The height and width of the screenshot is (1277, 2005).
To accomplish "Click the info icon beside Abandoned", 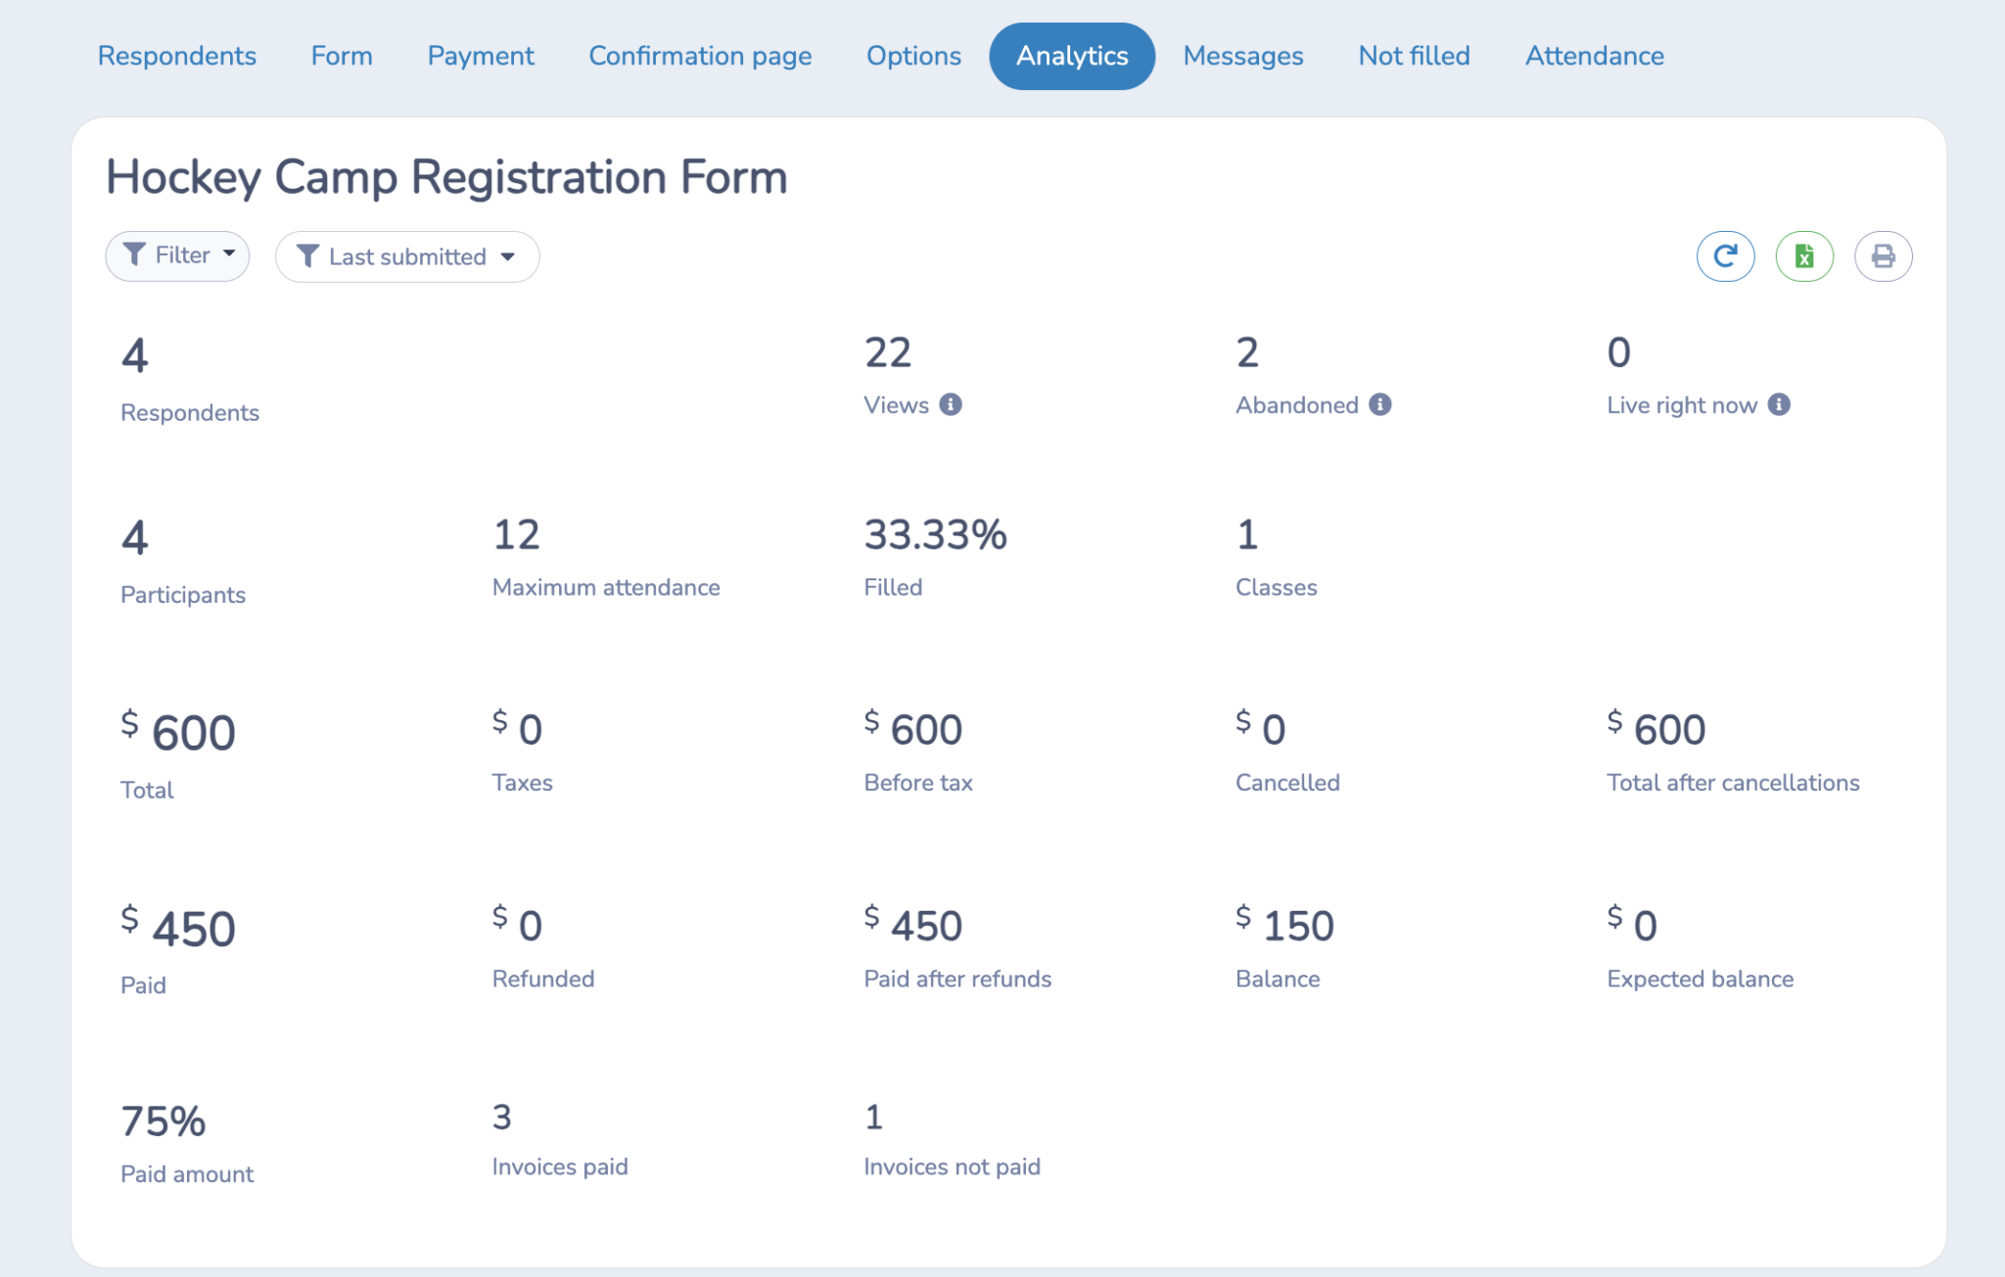I will tap(1380, 404).
